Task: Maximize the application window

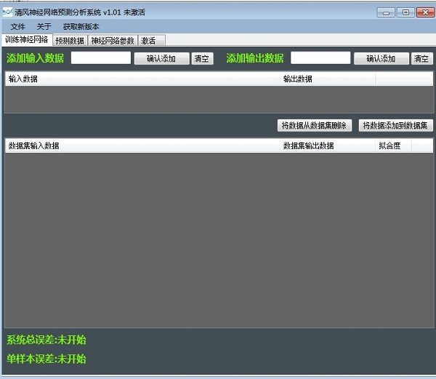Action: pyautogui.click(x=405, y=12)
